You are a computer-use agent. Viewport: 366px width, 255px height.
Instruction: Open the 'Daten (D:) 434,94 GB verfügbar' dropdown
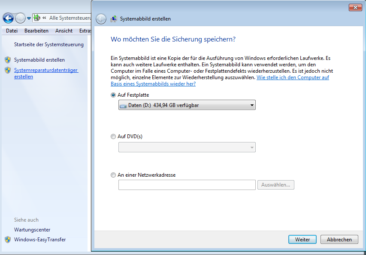pos(187,105)
